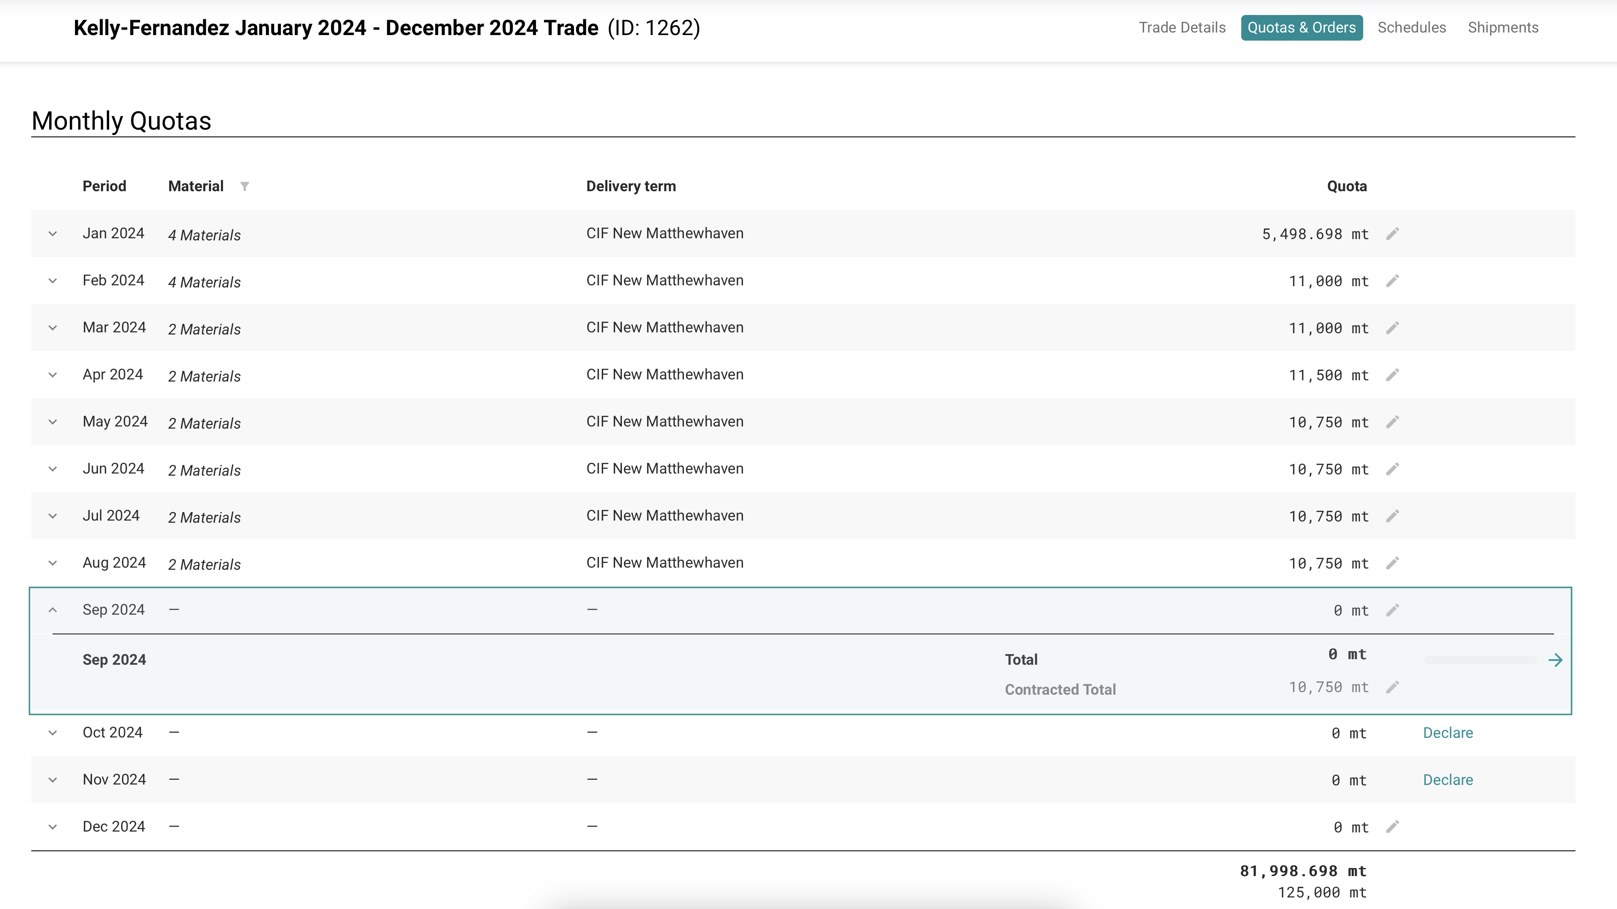
Task: Open the Trade Details tab
Action: [1182, 28]
